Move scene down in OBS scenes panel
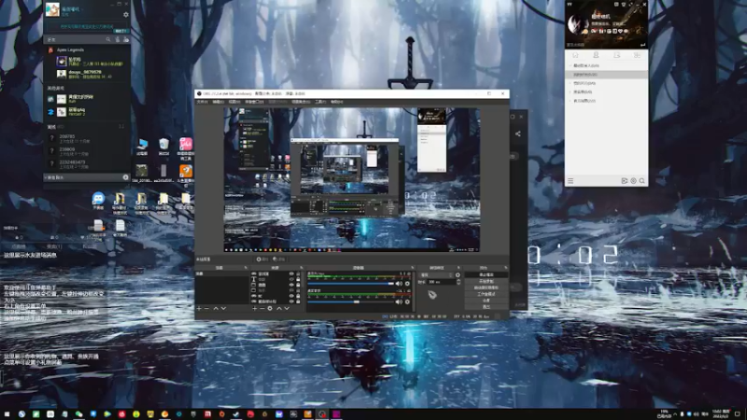This screenshot has height=420, width=747. coord(223,309)
